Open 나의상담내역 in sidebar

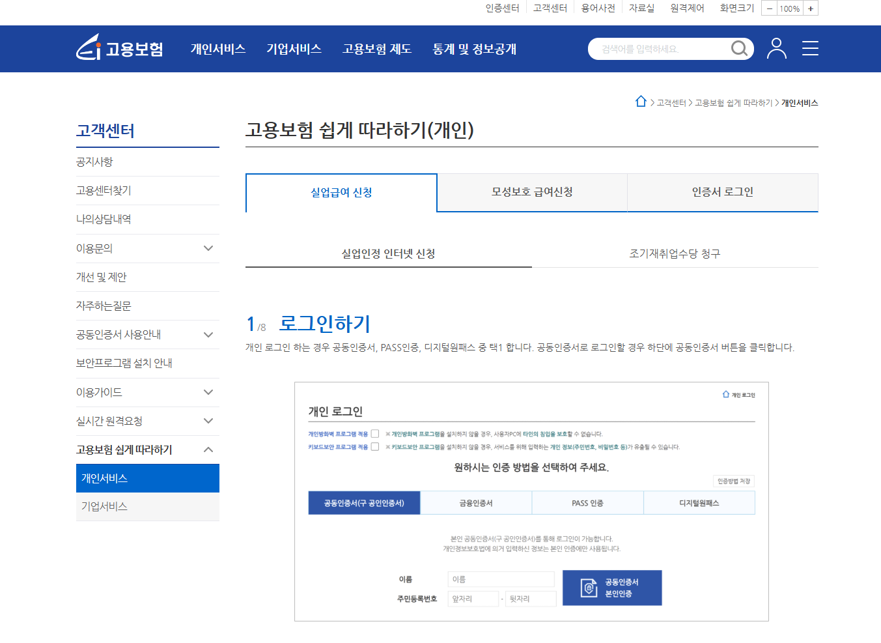tap(104, 219)
